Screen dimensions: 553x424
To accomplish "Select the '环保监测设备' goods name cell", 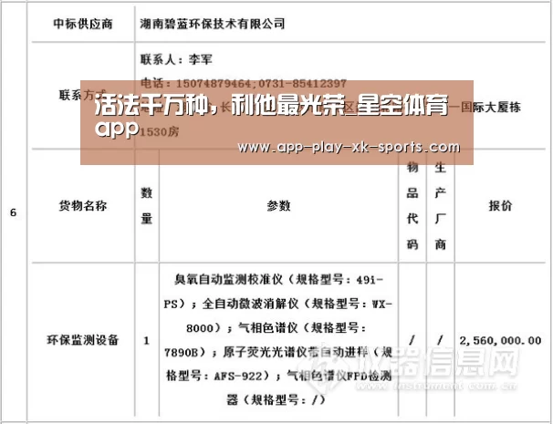I will [x=83, y=340].
